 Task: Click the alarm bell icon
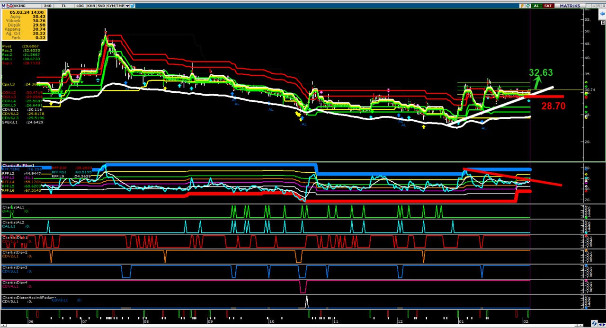coord(521,6)
